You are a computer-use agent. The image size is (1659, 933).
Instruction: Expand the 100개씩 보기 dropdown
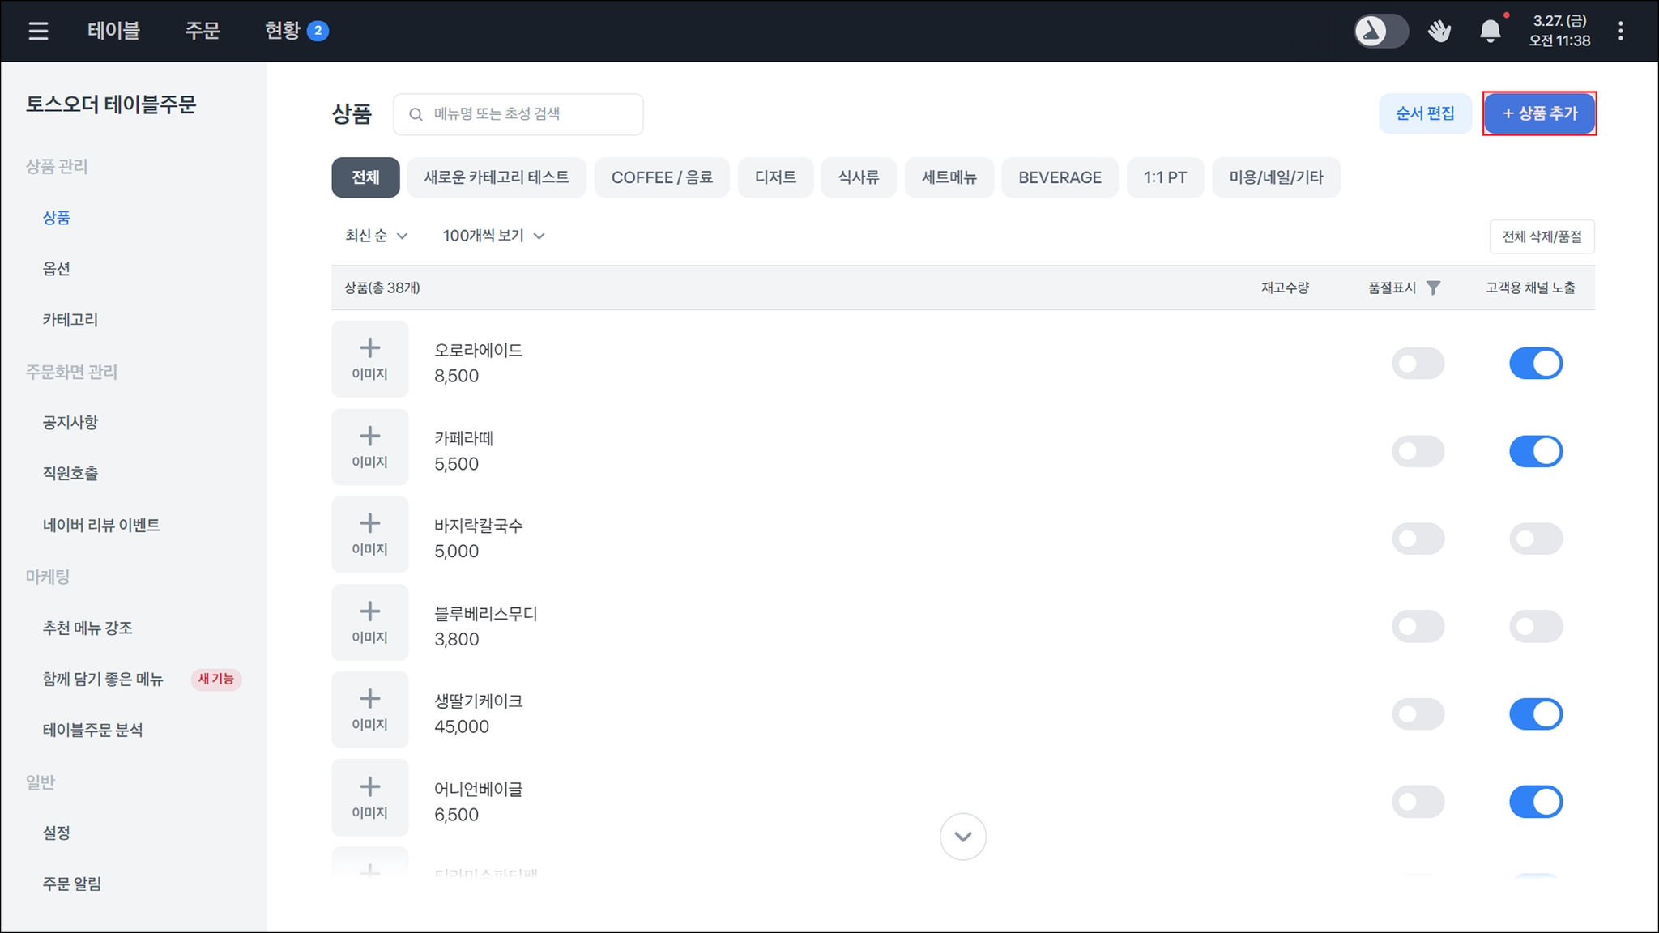493,236
